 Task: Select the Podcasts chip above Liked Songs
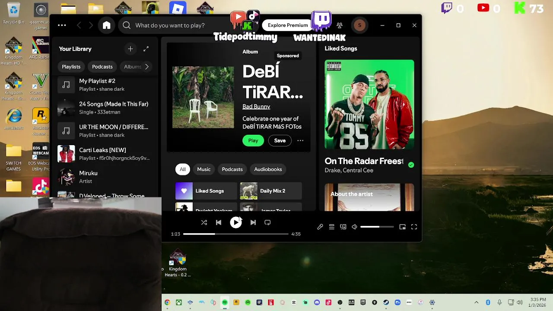click(x=232, y=169)
